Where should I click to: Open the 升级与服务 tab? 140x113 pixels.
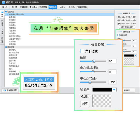tap(82, 7)
